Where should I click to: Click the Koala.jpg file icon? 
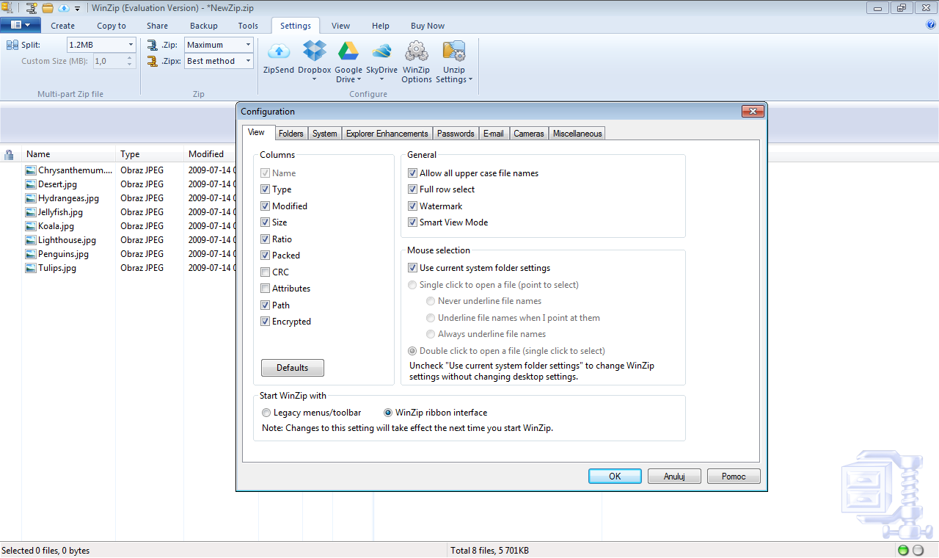pos(31,226)
